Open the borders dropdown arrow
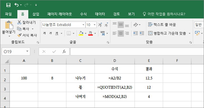Viewport: 204px width, 108px height. [x=73, y=34]
